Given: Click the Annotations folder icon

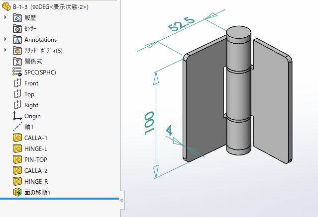Looking at the screenshot, I should click(x=17, y=40).
